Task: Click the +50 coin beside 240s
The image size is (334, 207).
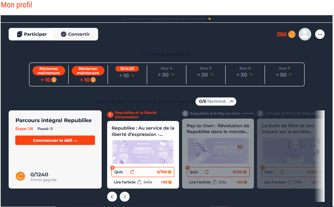Action: pyautogui.click(x=170, y=182)
